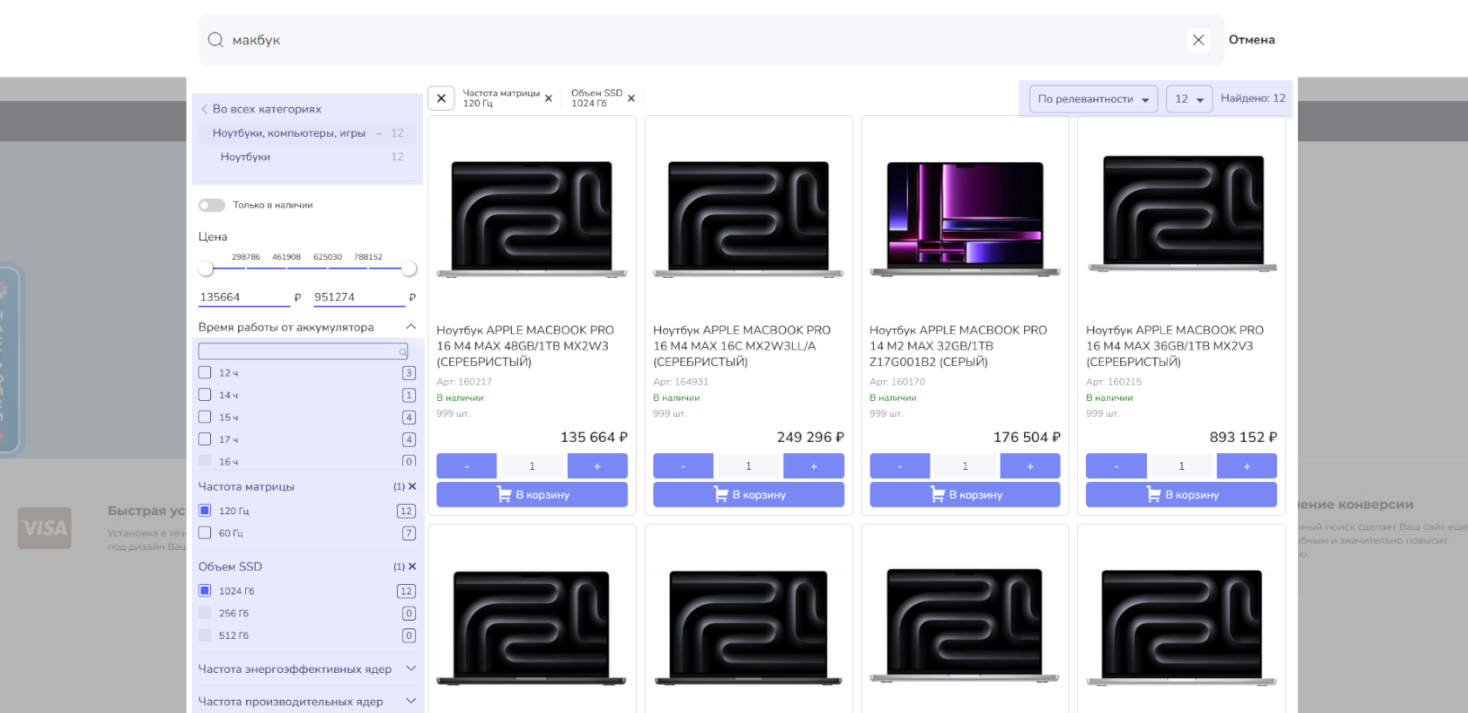
Task: Enable the 60 Гц checkbox
Action: click(205, 533)
